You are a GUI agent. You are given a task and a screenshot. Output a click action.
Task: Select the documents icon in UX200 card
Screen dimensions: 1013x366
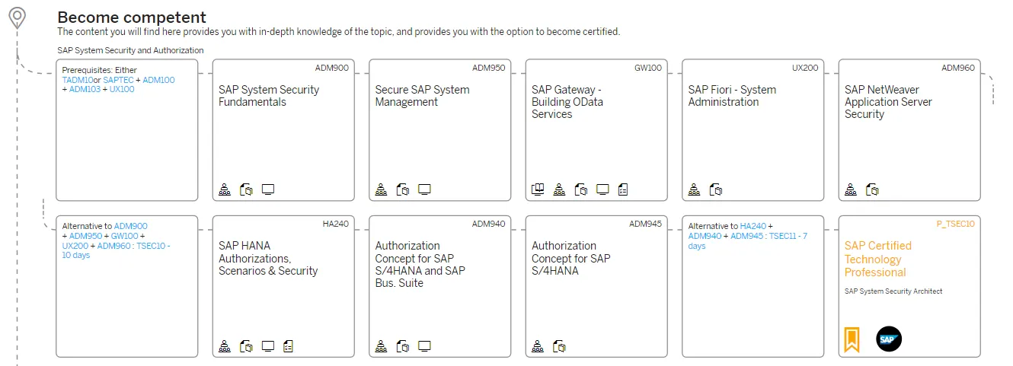716,189
